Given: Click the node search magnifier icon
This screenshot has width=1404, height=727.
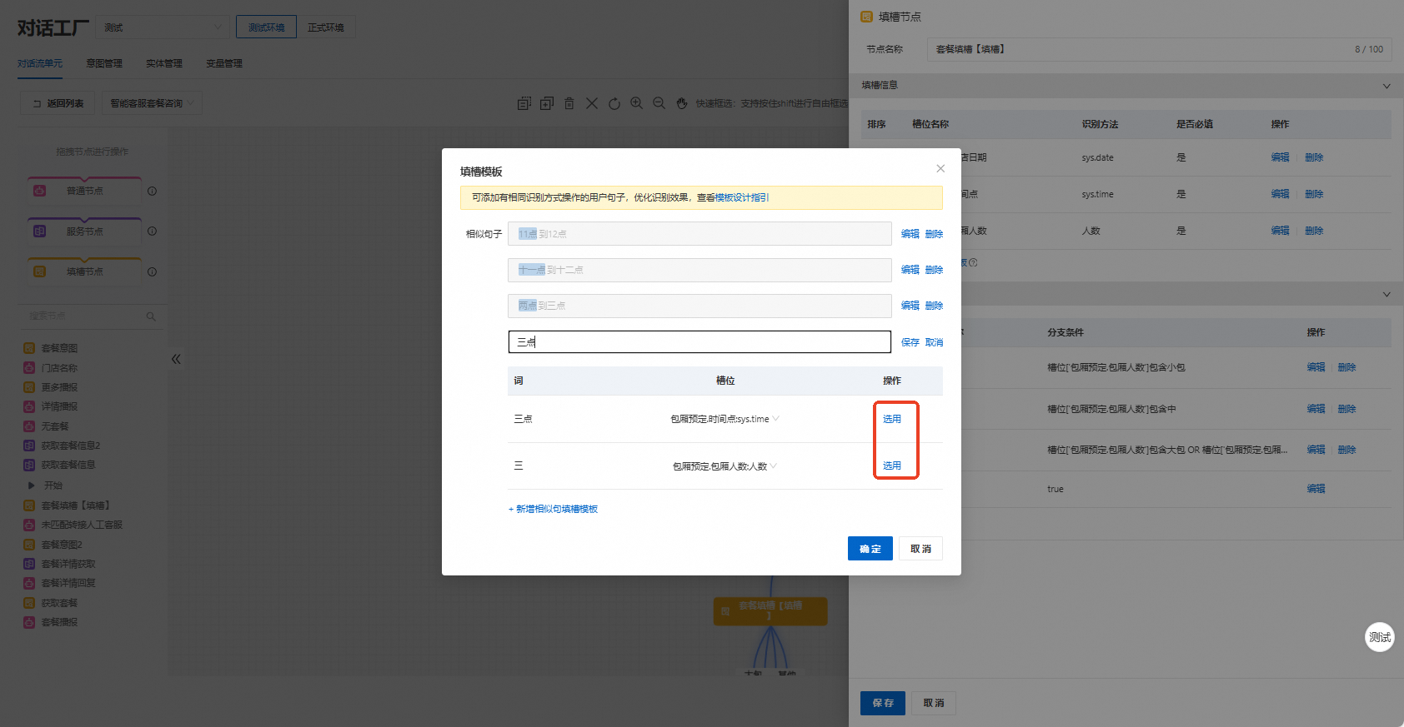Looking at the screenshot, I should pyautogui.click(x=151, y=316).
